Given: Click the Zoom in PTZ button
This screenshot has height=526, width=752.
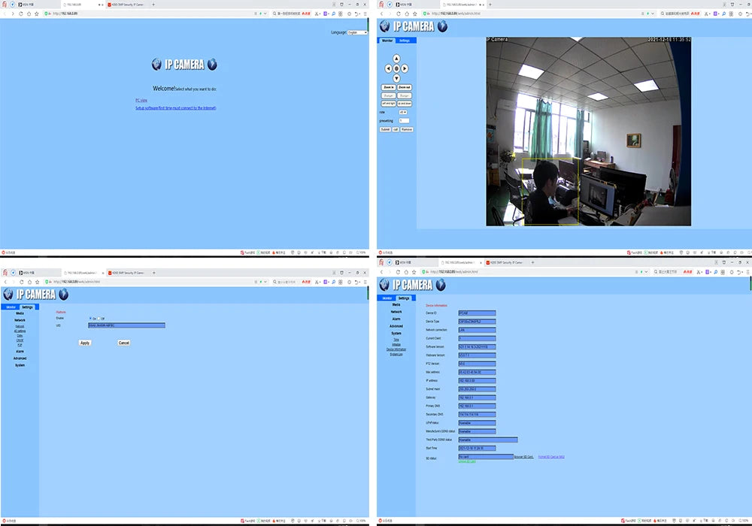Looking at the screenshot, I should point(388,87).
